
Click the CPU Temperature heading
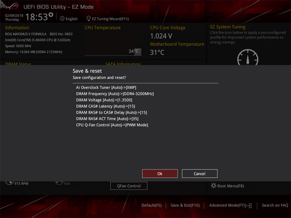[103, 27]
